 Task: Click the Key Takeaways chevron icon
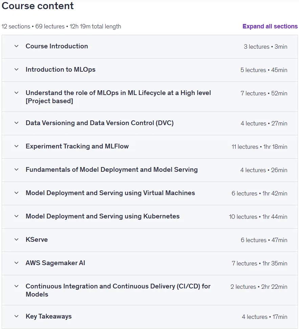pos(16,316)
